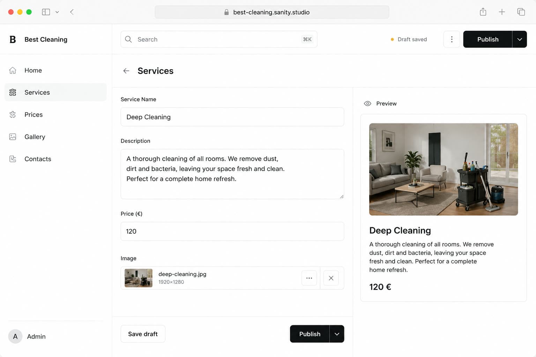
Task: Open the Admin user avatar
Action: (15, 336)
